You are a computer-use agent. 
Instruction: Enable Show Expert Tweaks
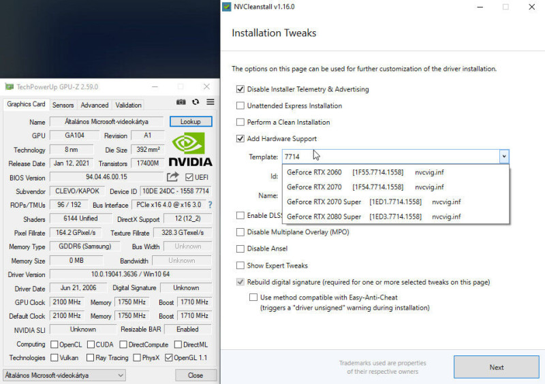(x=240, y=266)
